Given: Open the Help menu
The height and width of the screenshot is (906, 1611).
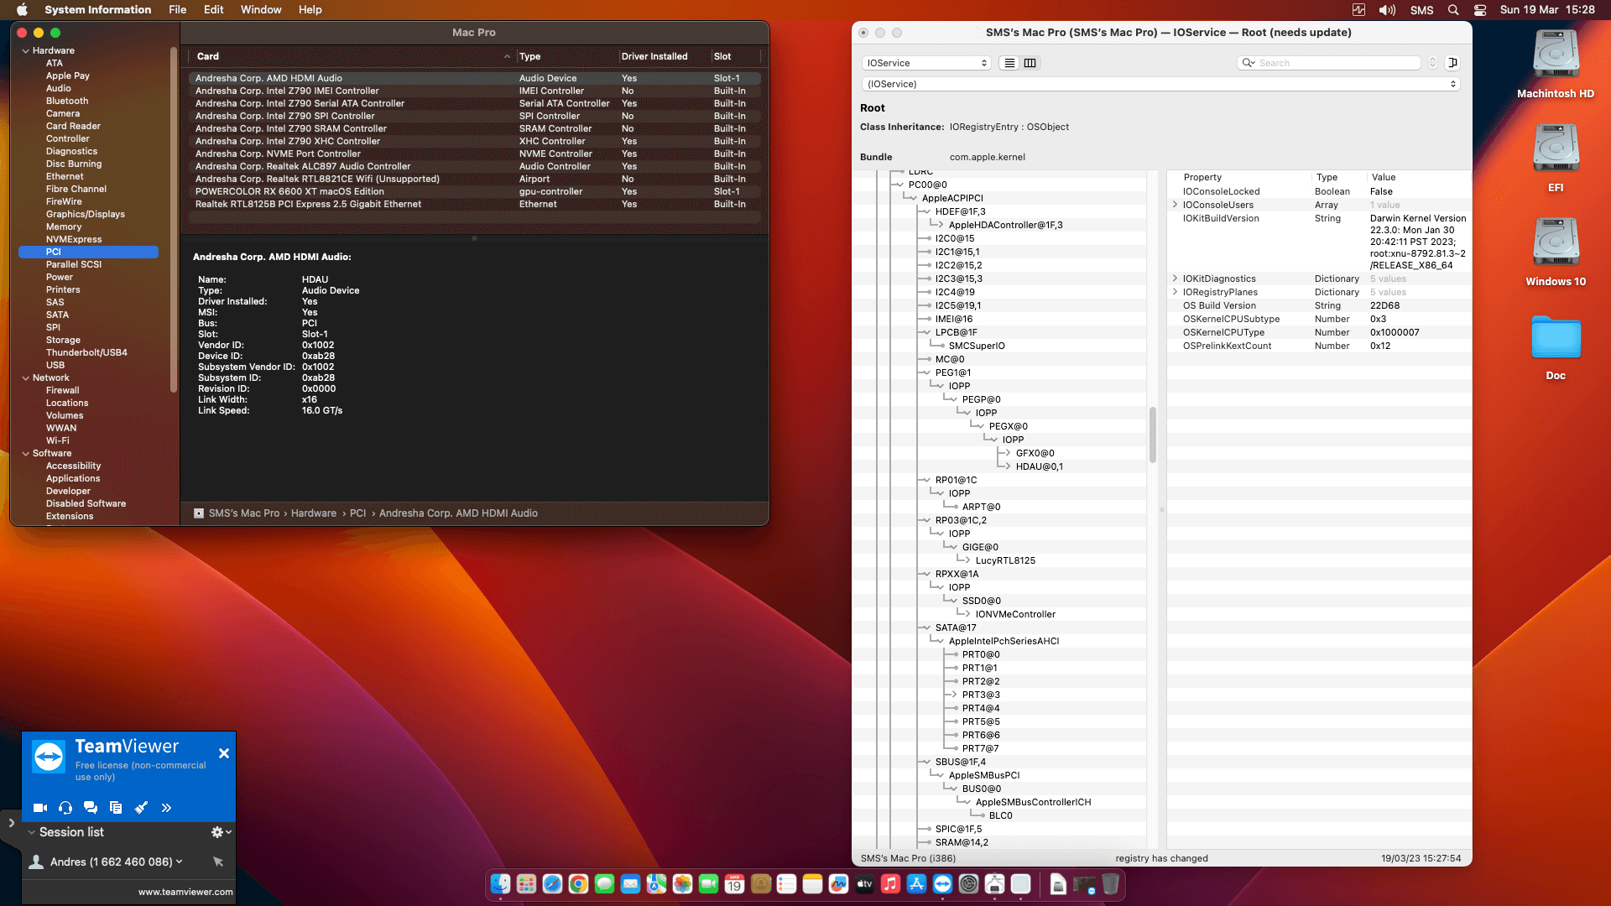Looking at the screenshot, I should (x=310, y=9).
